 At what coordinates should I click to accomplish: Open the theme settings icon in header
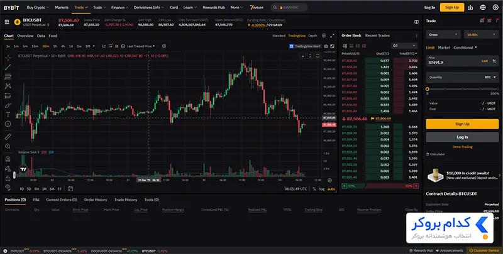[x=495, y=8]
